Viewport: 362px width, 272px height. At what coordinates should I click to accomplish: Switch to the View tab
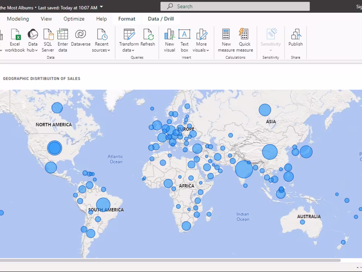pyautogui.click(x=46, y=19)
